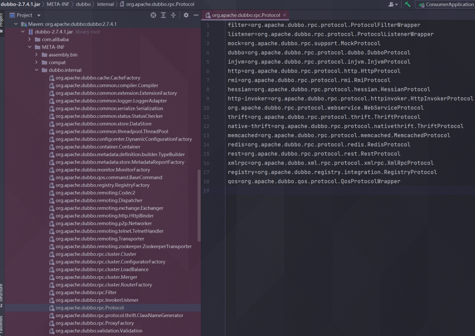Select the org.apache.dubbo.rpc.Filter file
The width and height of the screenshot is (475, 336).
point(83,292)
